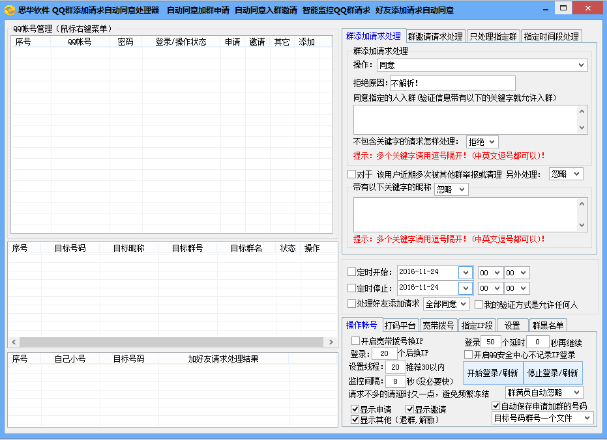Open the 定时停止 date picker dropdown
The height and width of the screenshot is (440, 607).
click(466, 288)
